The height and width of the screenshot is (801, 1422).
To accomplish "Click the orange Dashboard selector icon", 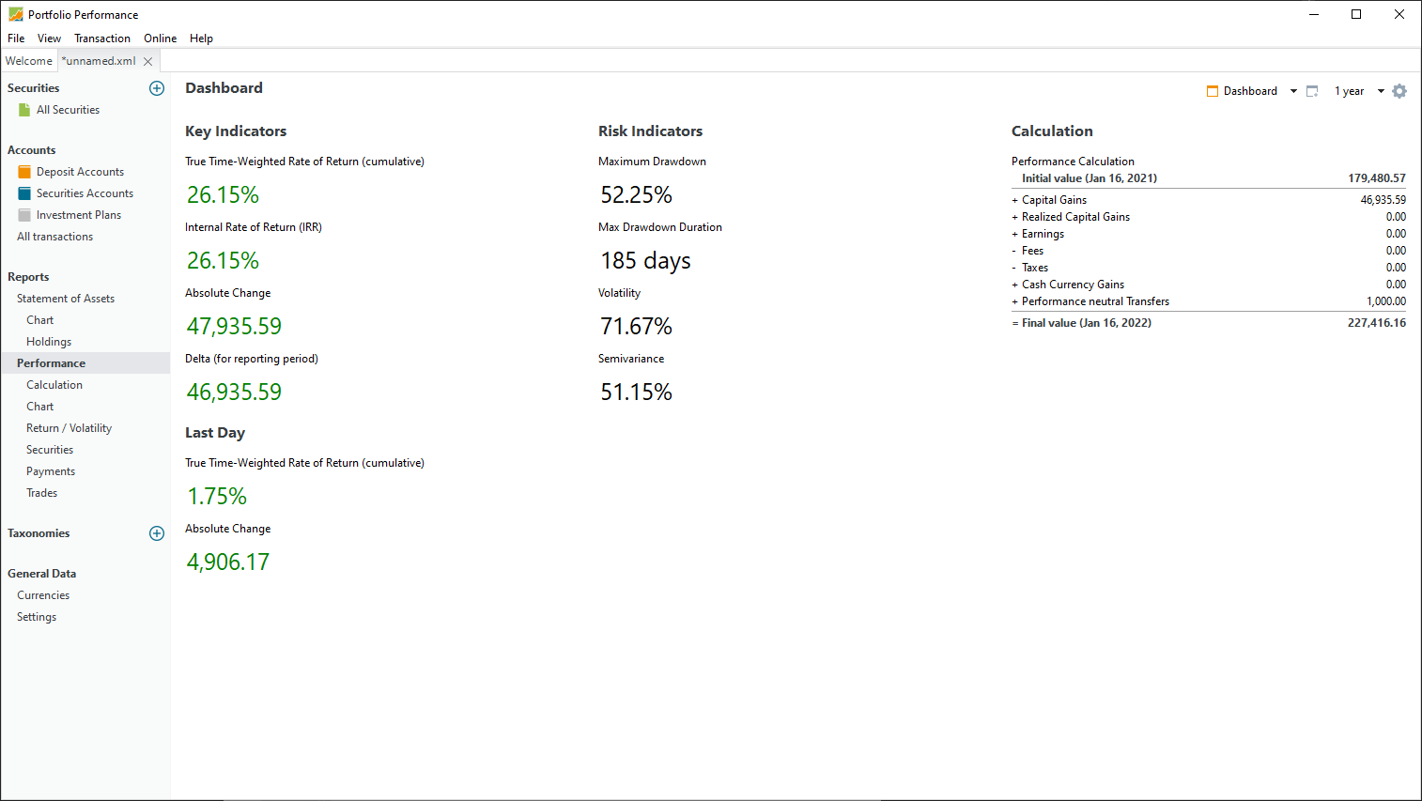I will coord(1213,91).
